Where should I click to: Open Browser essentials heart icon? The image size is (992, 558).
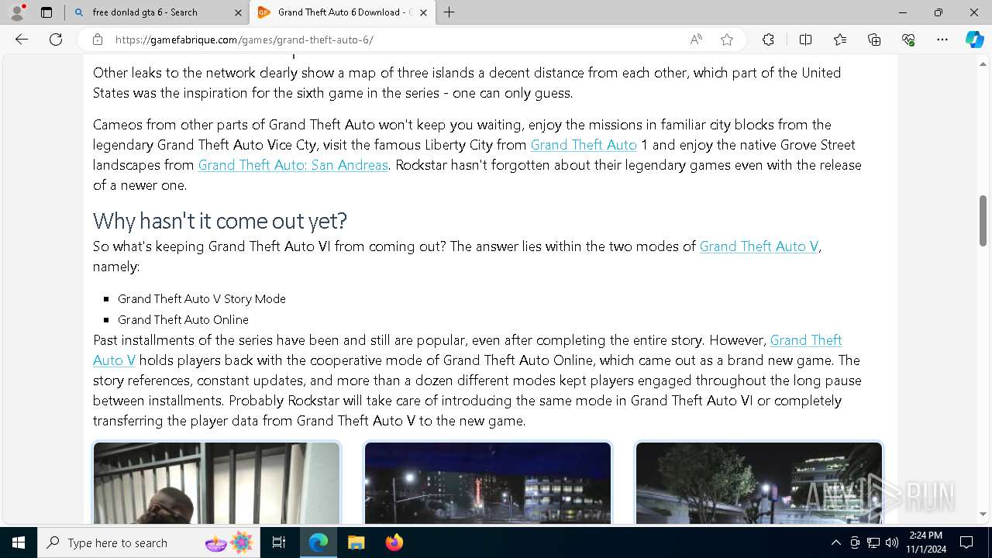click(x=908, y=40)
